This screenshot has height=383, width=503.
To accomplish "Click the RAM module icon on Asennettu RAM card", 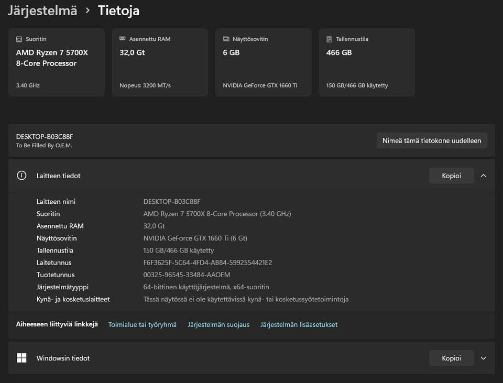I will point(122,38).
